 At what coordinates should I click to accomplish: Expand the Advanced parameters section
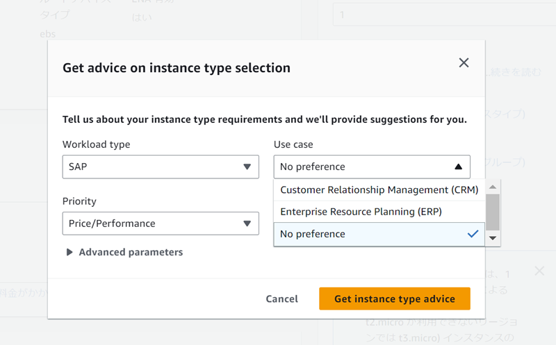click(124, 252)
